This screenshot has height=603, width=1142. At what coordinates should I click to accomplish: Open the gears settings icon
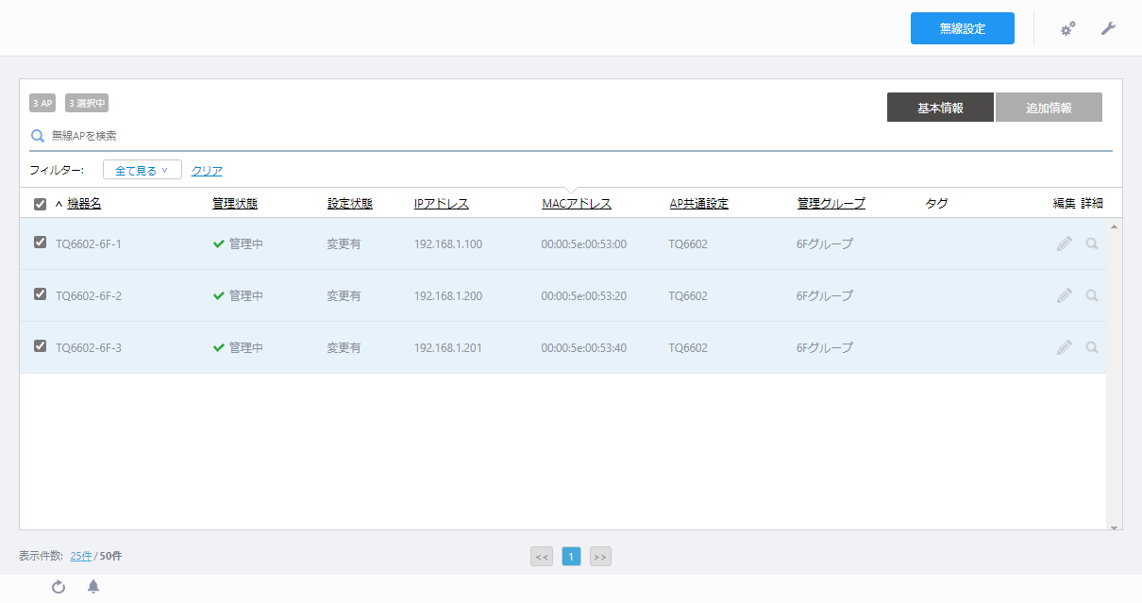(1068, 29)
